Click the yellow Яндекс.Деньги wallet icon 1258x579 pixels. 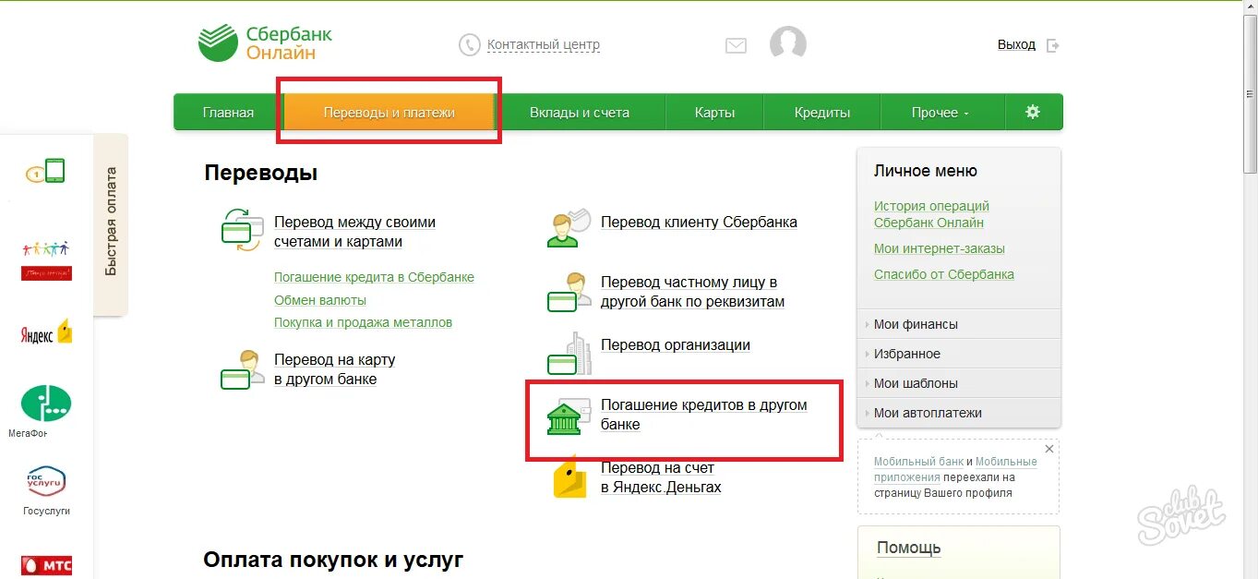coord(570,476)
